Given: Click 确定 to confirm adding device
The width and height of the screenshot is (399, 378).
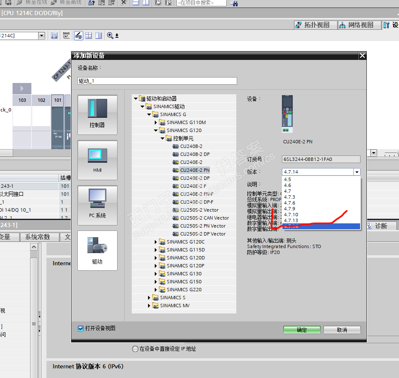Looking at the screenshot, I should point(302,330).
